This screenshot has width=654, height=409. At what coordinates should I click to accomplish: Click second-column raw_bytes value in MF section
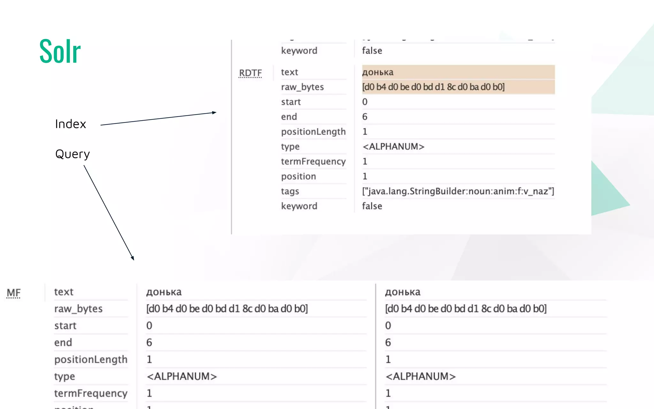point(466,309)
